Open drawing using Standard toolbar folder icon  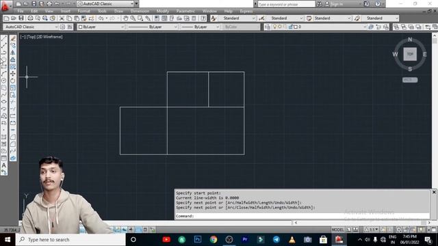pos(14,18)
